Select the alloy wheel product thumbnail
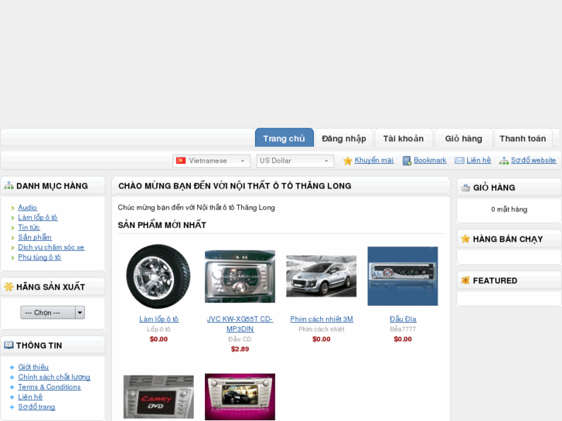562x421 pixels. click(x=158, y=277)
